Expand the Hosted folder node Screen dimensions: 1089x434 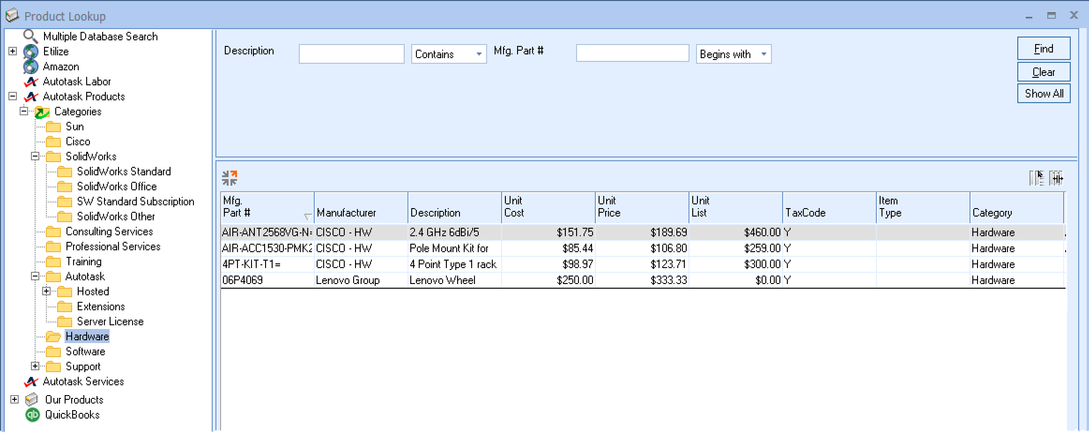pos(45,292)
